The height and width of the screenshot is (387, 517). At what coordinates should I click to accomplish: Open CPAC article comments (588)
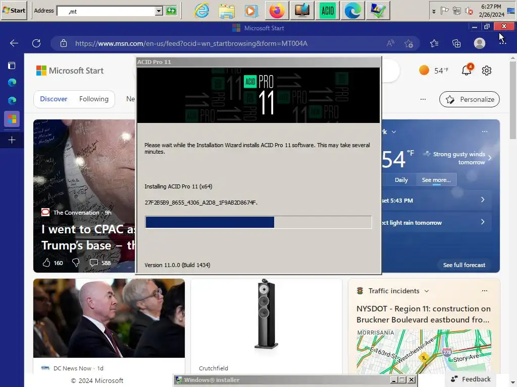tap(100, 263)
